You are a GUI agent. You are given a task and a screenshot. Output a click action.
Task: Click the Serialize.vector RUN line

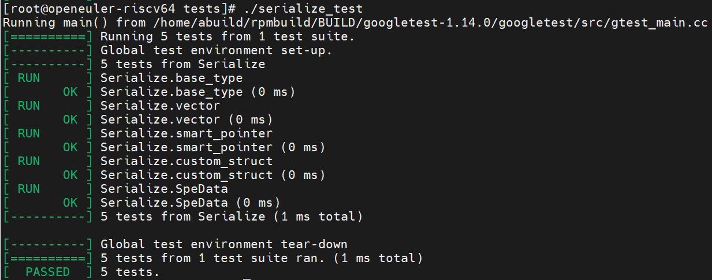[x=111, y=106]
